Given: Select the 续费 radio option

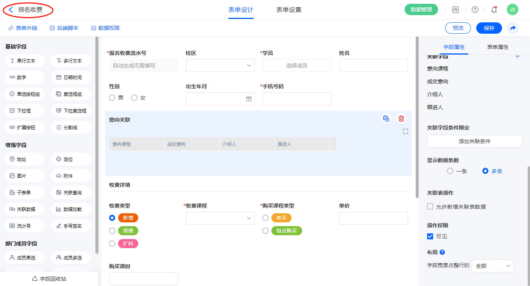Looking at the screenshot, I should (x=112, y=231).
